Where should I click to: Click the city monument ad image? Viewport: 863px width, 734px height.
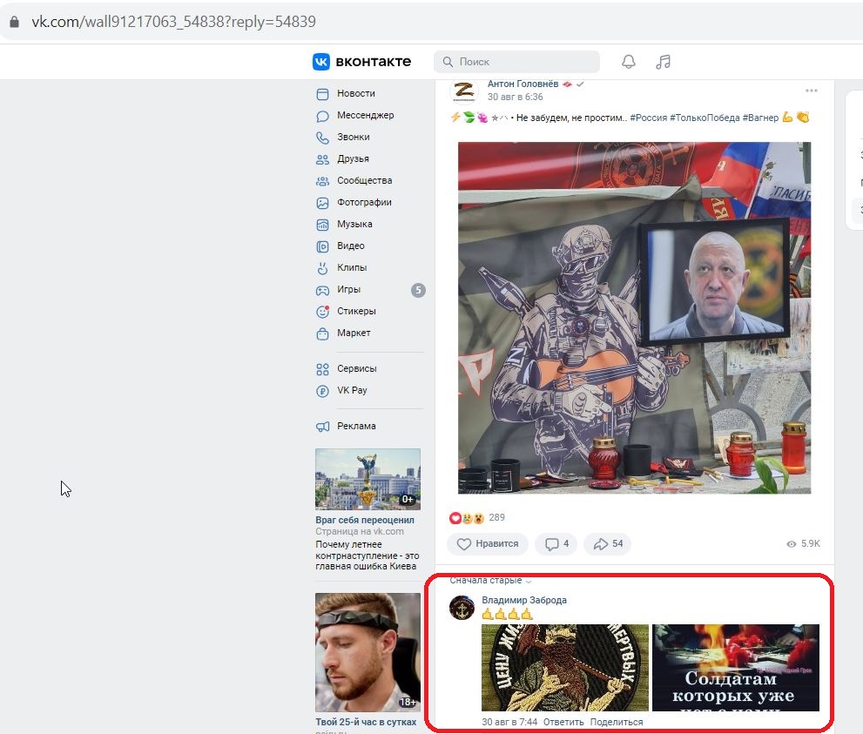pyautogui.click(x=367, y=479)
